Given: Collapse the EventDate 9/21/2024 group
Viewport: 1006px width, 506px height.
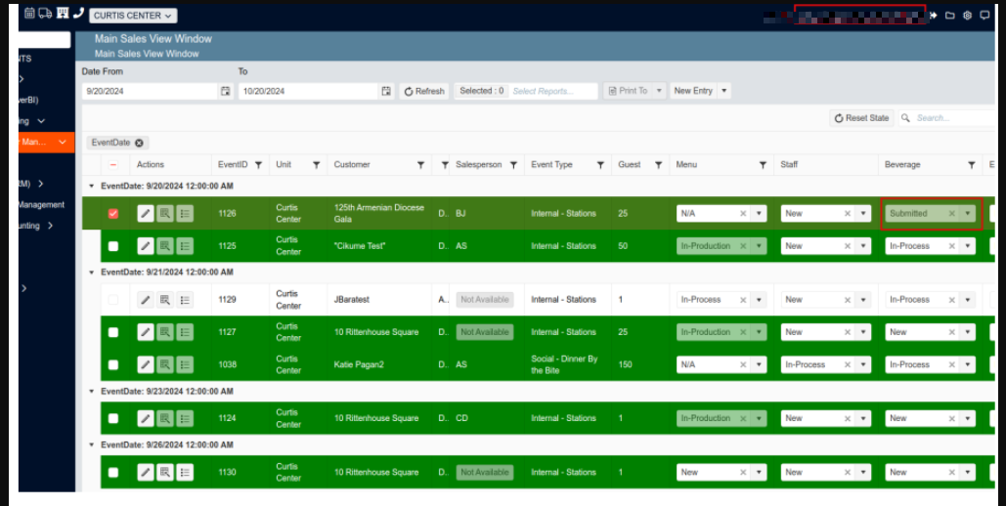Looking at the screenshot, I should coord(92,273).
